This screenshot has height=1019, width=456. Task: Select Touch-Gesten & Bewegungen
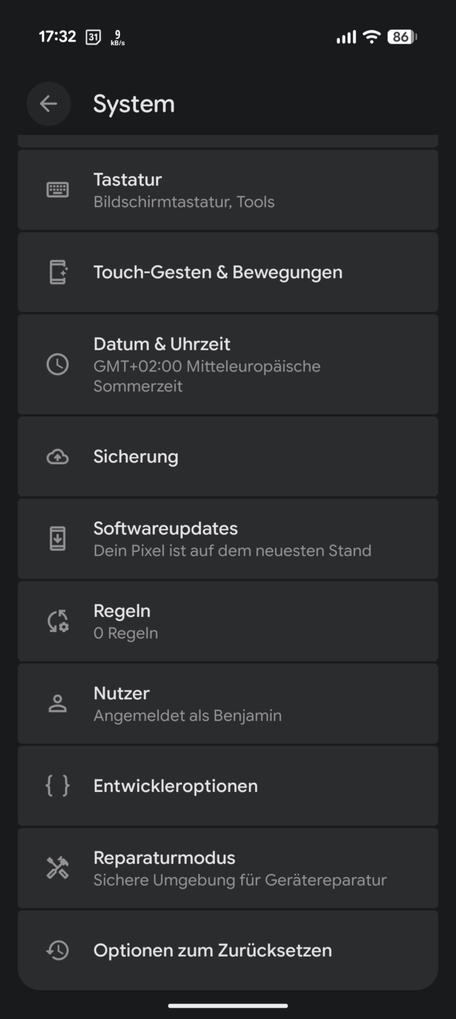pyautogui.click(x=228, y=272)
